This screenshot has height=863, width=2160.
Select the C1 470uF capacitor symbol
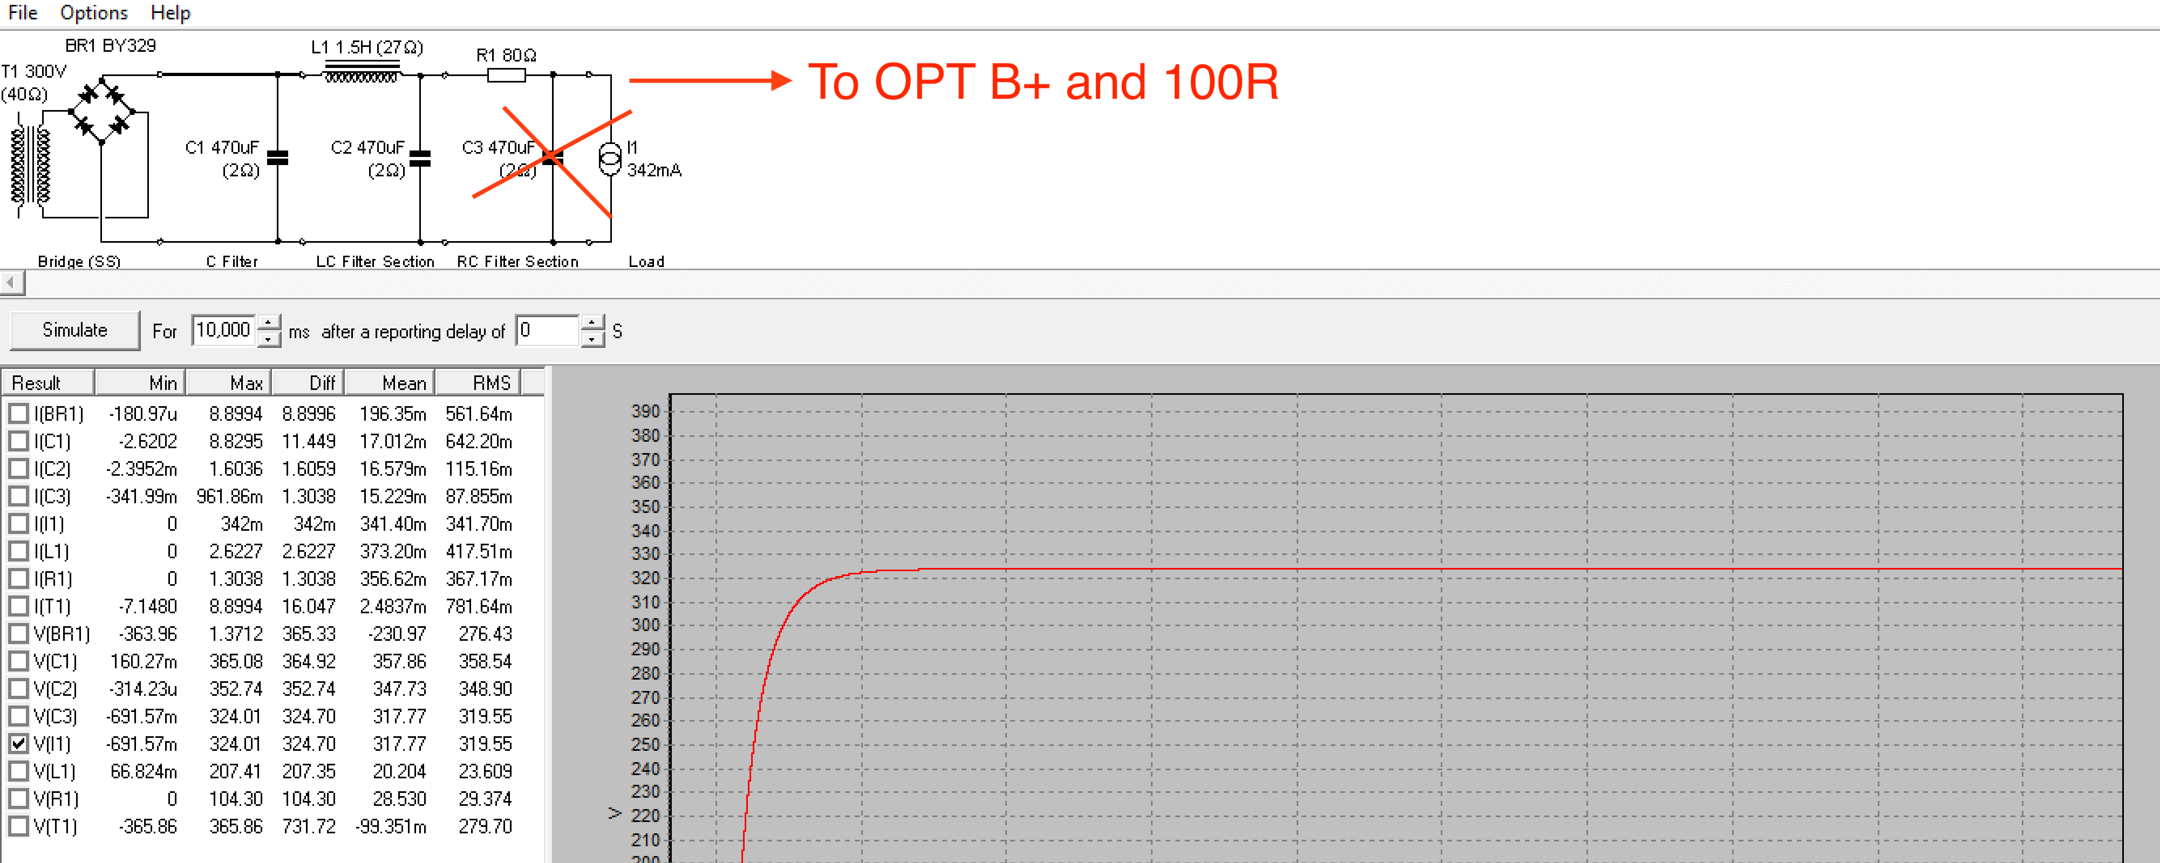[x=277, y=157]
